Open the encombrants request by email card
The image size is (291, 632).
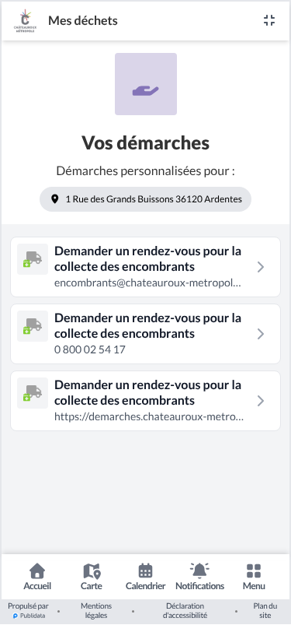146,267
